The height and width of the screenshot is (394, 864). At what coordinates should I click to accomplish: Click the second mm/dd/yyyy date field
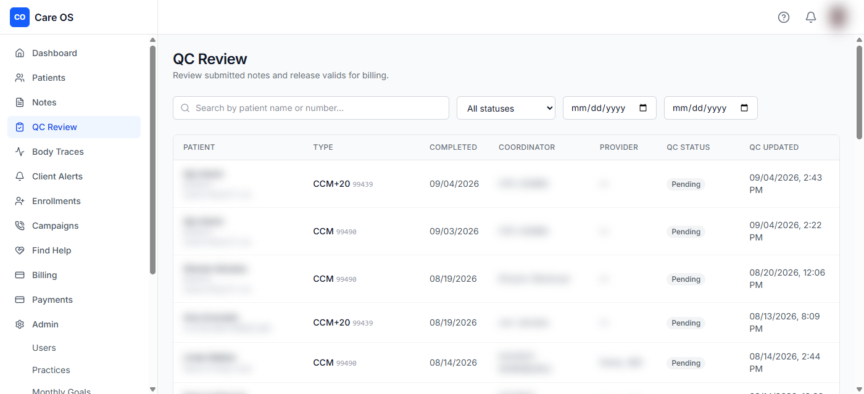tap(711, 108)
